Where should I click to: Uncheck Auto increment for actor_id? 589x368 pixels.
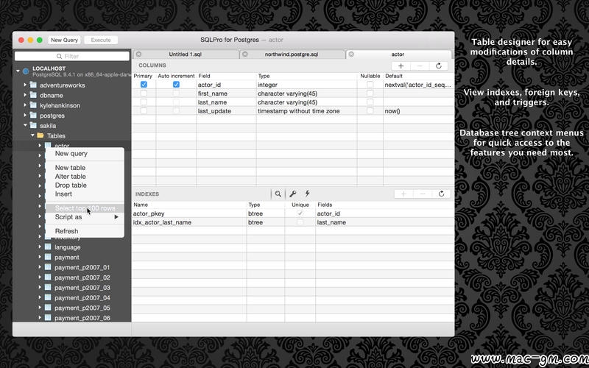pyautogui.click(x=176, y=85)
